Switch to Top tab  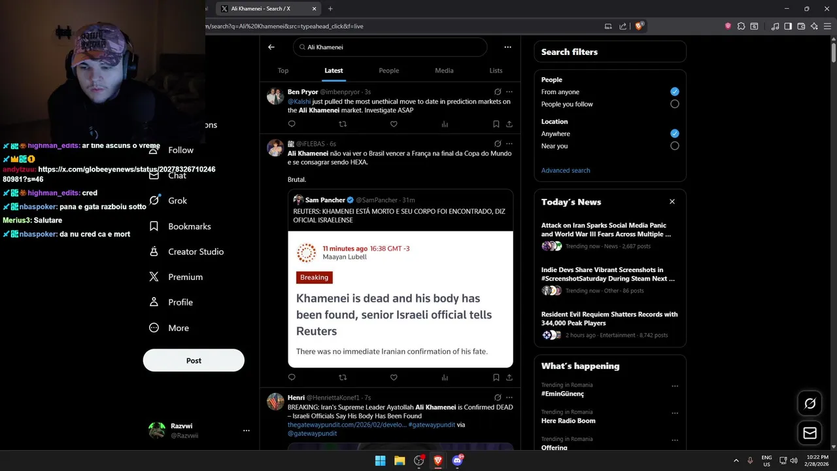tap(283, 71)
